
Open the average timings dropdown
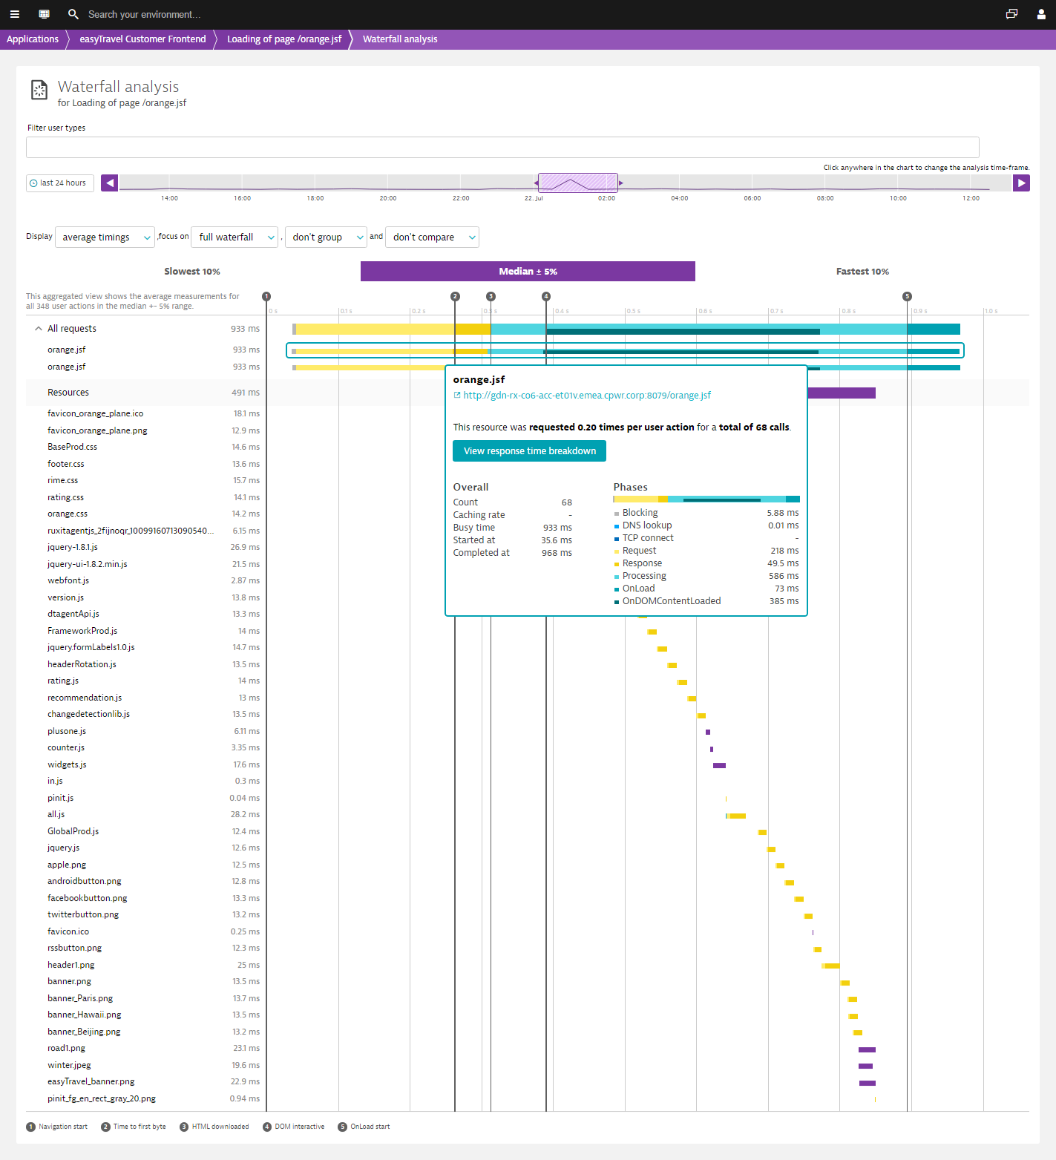[105, 237]
